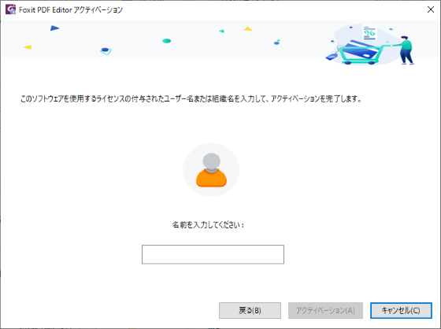Close the activation dialog window
This screenshot has height=329, width=441.
431,9
